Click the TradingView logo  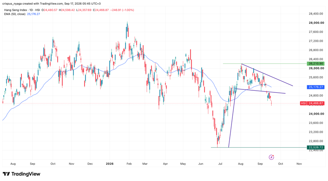point(21,174)
